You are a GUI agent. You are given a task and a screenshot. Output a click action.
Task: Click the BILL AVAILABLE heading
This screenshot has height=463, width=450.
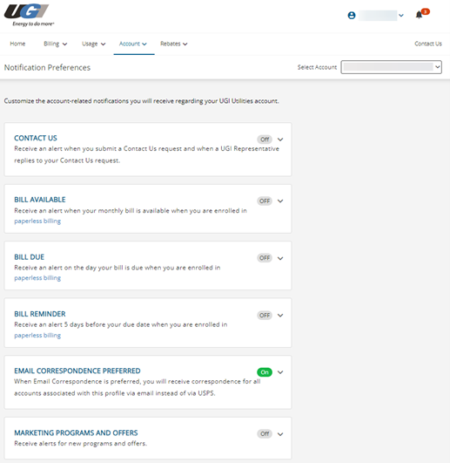pyautogui.click(x=40, y=200)
